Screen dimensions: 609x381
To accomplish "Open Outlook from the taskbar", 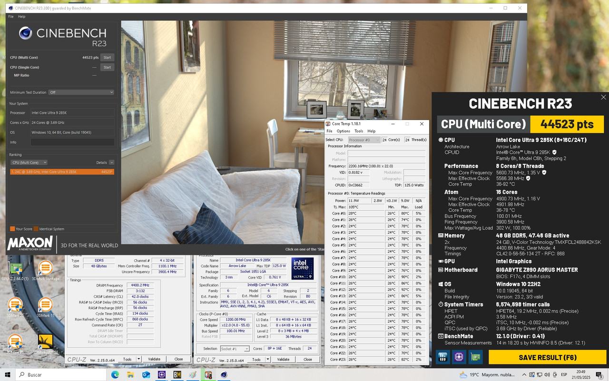I will [x=146, y=375].
